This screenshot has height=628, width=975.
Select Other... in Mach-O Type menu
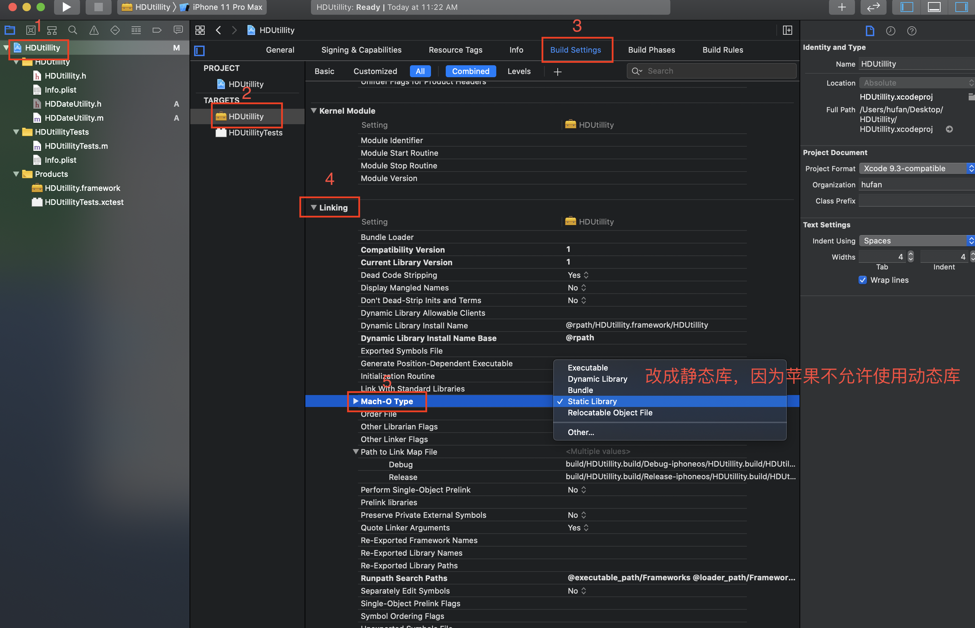tap(581, 432)
